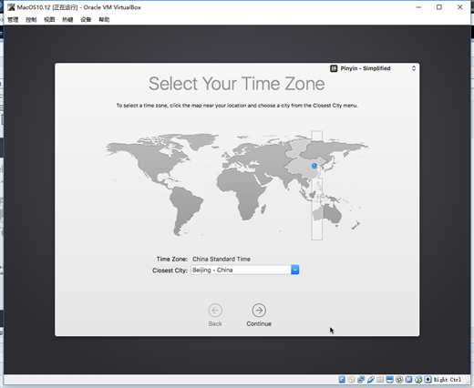Open the Closest City dropdown arrow
The width and height of the screenshot is (474, 388).
pos(295,270)
